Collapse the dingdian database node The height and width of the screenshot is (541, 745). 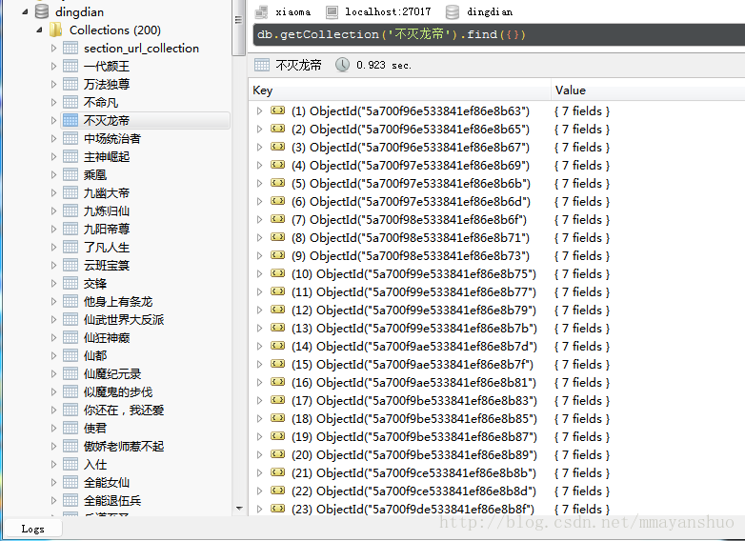pyautogui.click(x=25, y=11)
